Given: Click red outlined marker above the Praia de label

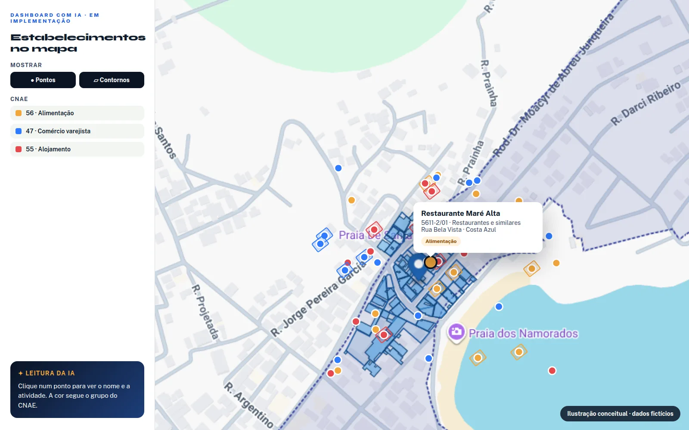Looking at the screenshot, I should (374, 230).
